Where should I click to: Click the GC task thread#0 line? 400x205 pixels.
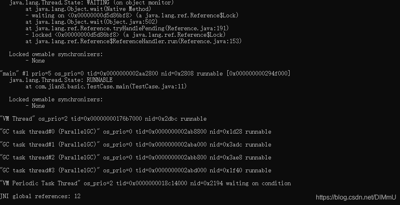coord(136,132)
